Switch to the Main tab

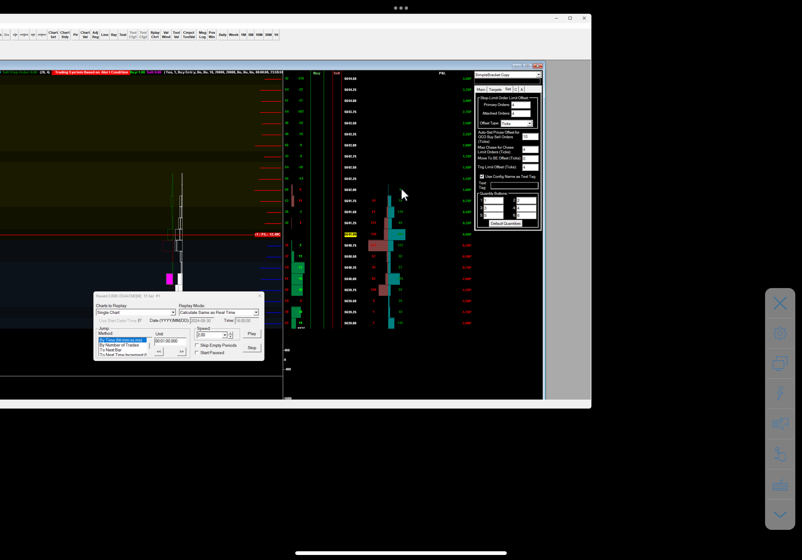click(x=481, y=90)
